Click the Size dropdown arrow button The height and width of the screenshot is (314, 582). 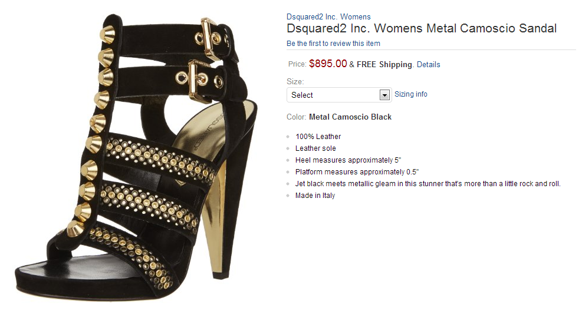point(385,95)
